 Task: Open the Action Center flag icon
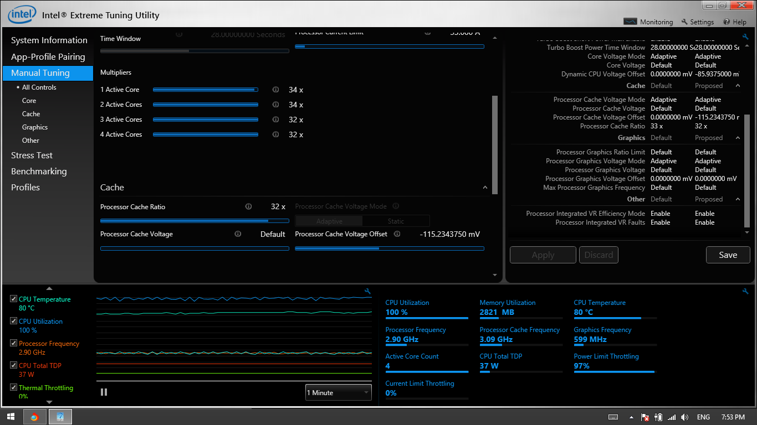click(645, 417)
